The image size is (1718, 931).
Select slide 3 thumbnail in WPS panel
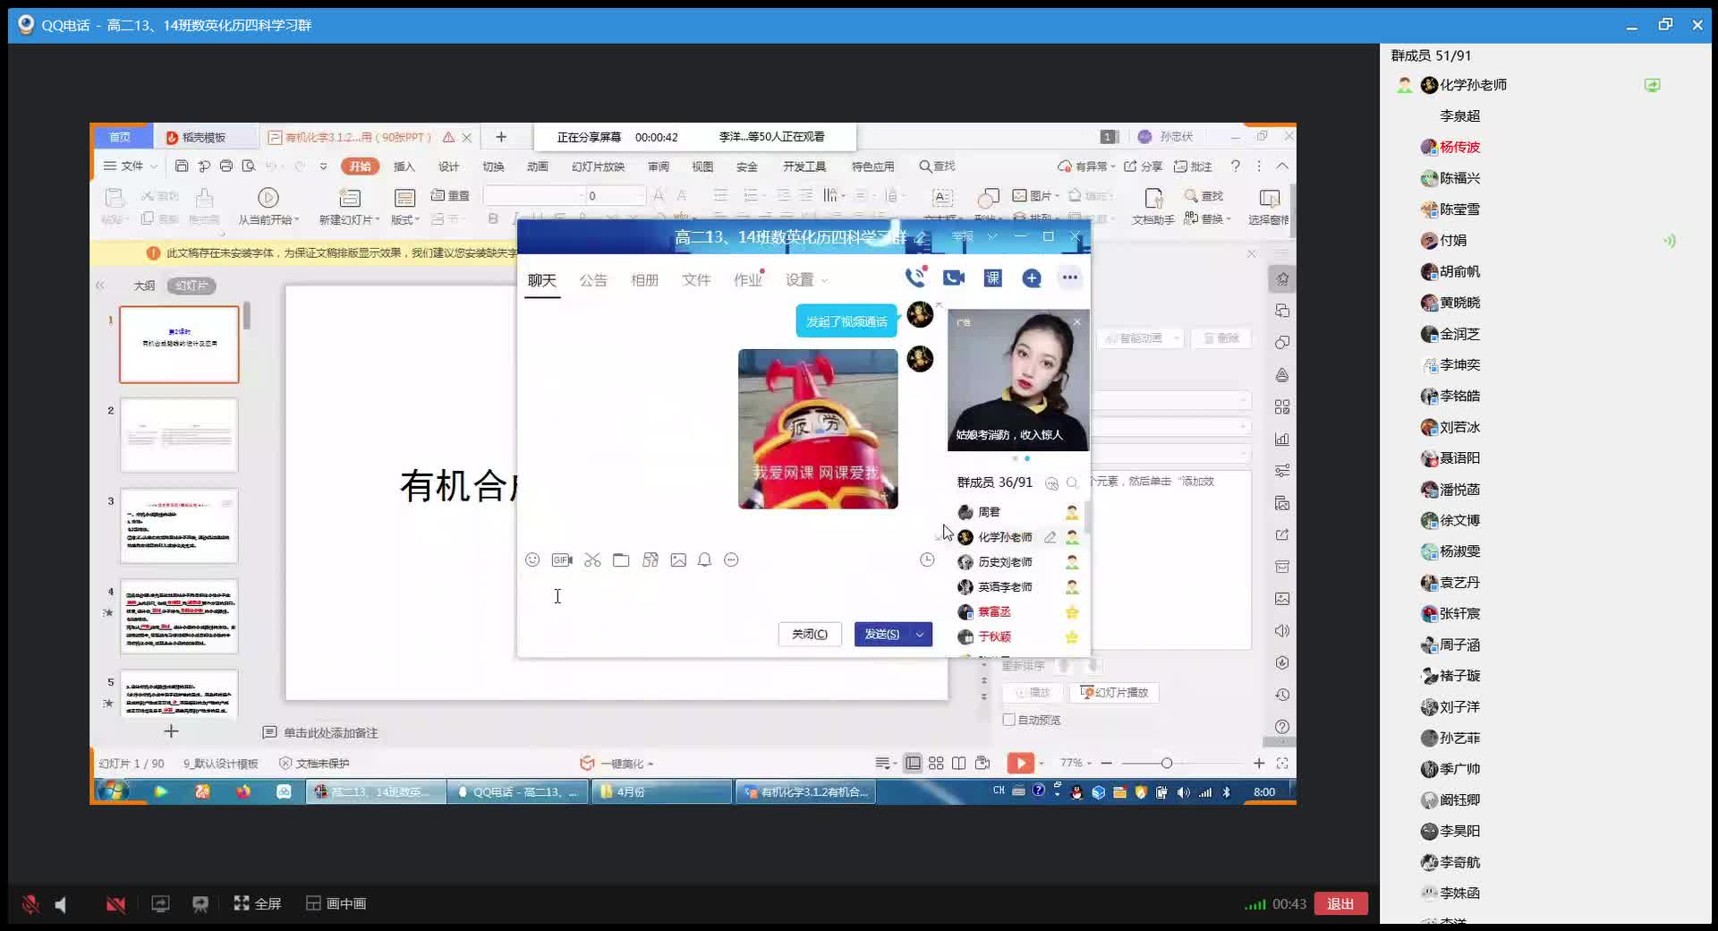179,525
